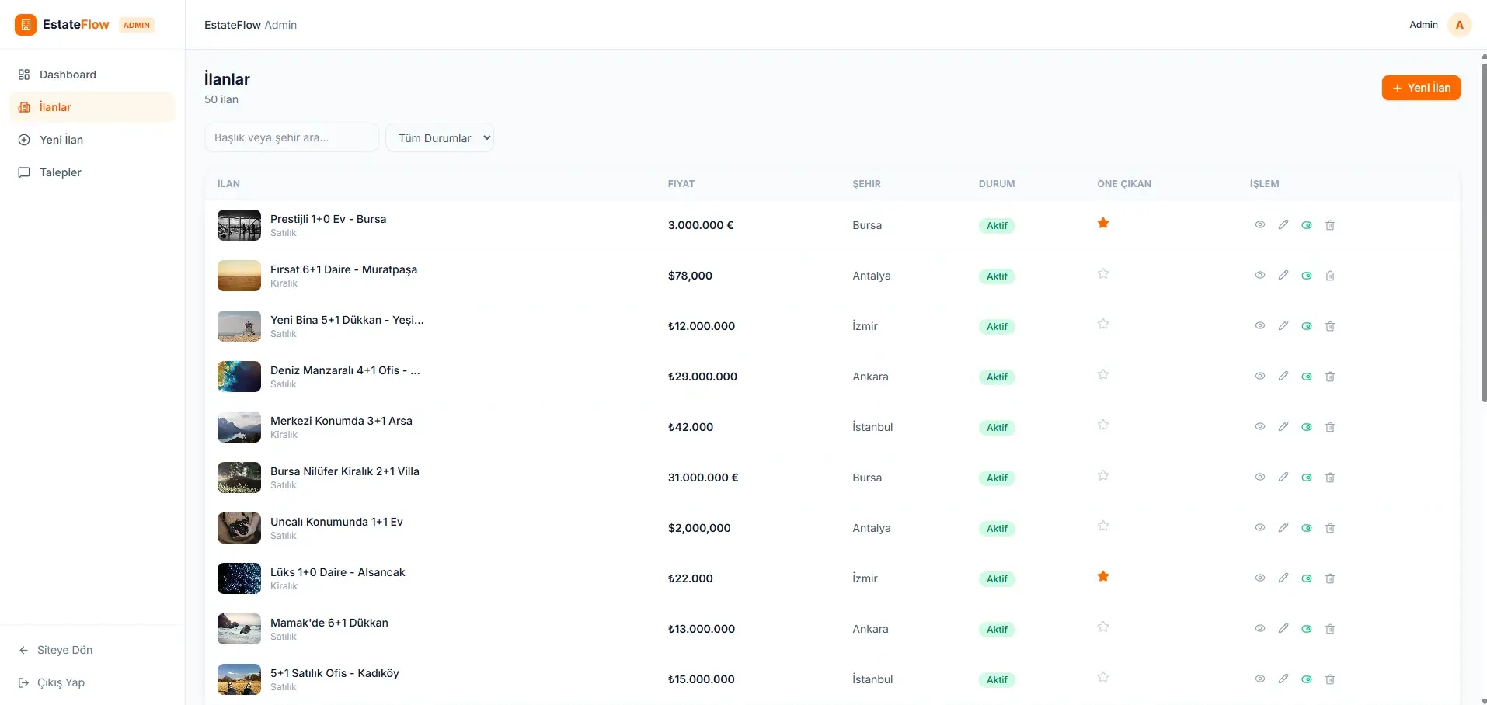The height and width of the screenshot is (705, 1487).
Task: Unfeature Prestijli 1+0 Ev - Bursa star
Action: 1103,224
